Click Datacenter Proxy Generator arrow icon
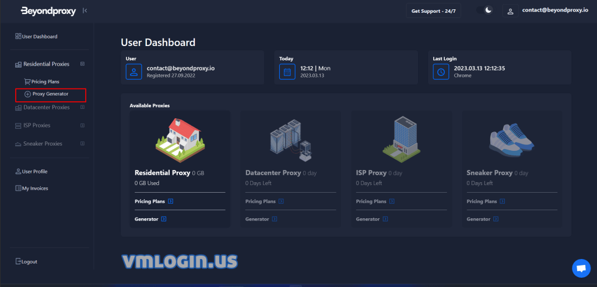 (274, 218)
